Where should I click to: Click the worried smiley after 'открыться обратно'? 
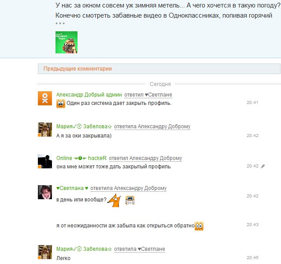click(x=199, y=226)
